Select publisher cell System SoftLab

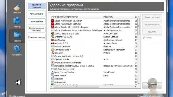pyautogui.click(x=111, y=37)
